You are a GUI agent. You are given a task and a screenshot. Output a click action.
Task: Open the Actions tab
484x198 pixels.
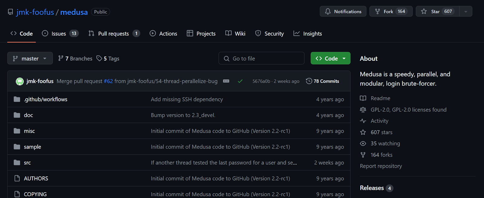pyautogui.click(x=163, y=34)
